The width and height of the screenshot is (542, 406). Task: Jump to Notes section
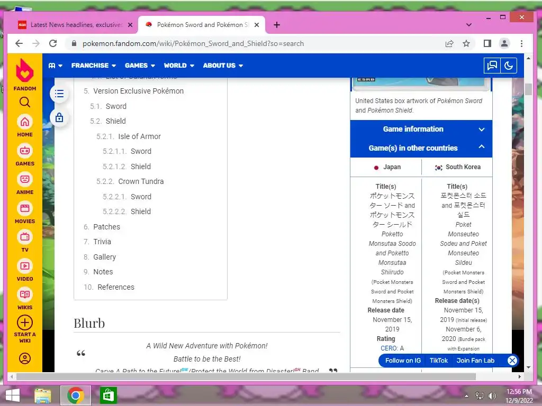(103, 272)
